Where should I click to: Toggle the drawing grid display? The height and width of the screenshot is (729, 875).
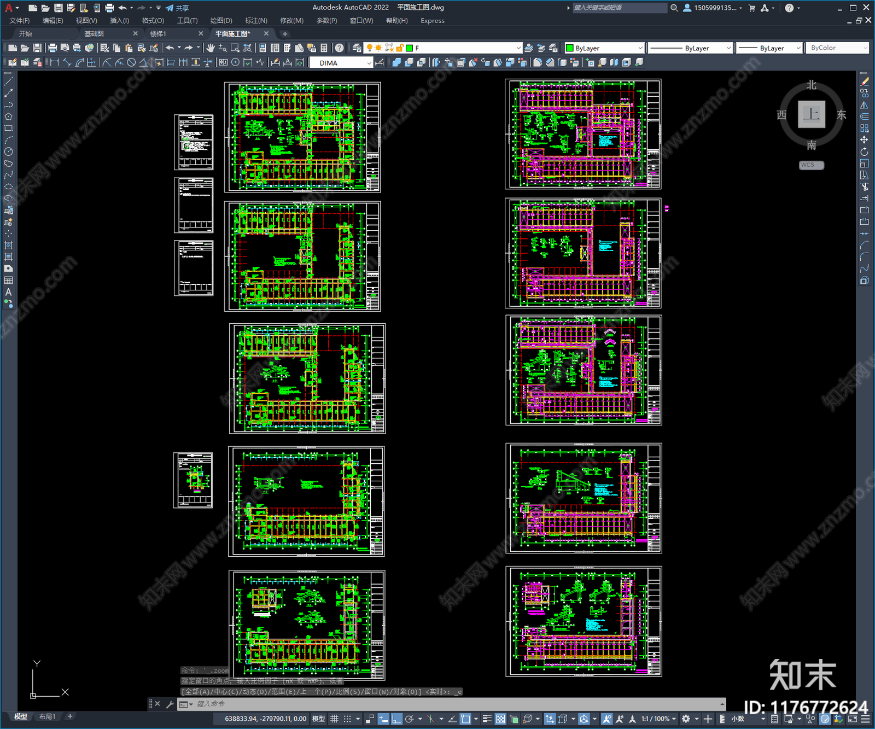click(x=334, y=719)
